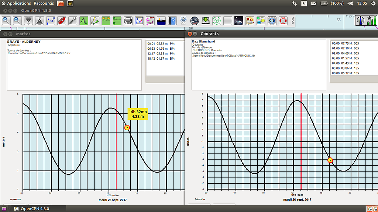Click the Fr keyboard layout indicator
The height and width of the screenshot is (212, 378).
coord(304,3)
